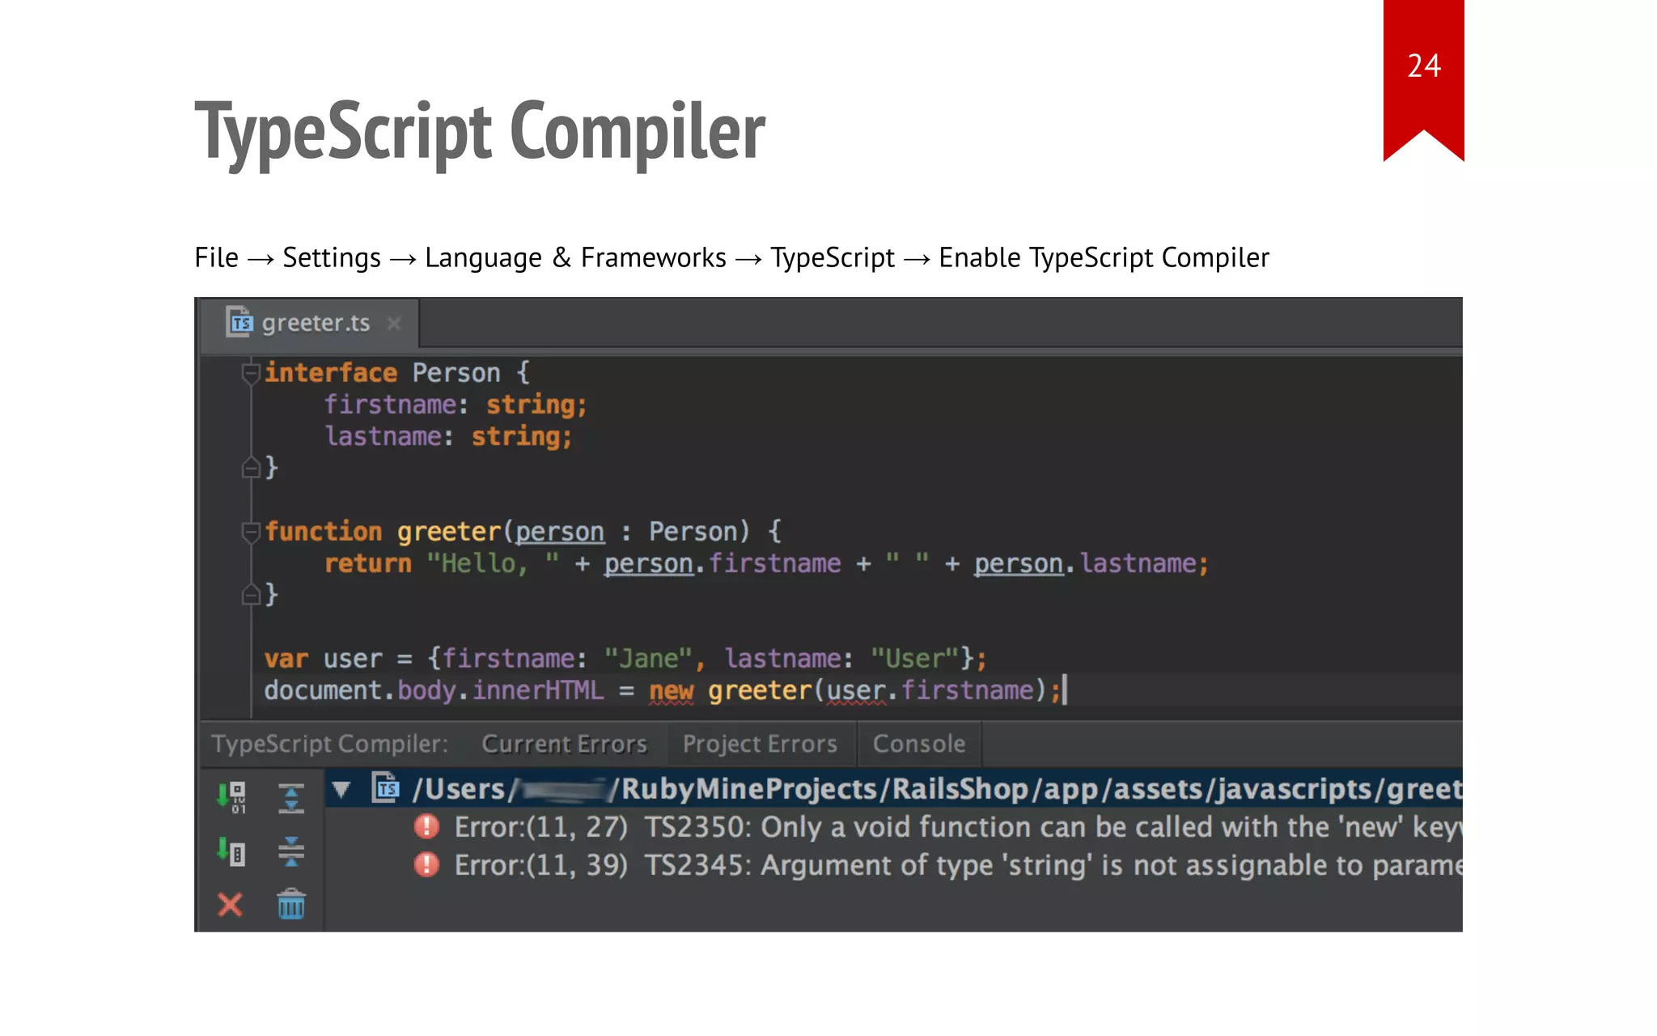Viewport: 1657px width, 1036px height.
Task: Collapse the function greeter fold marker
Action: coord(251,532)
